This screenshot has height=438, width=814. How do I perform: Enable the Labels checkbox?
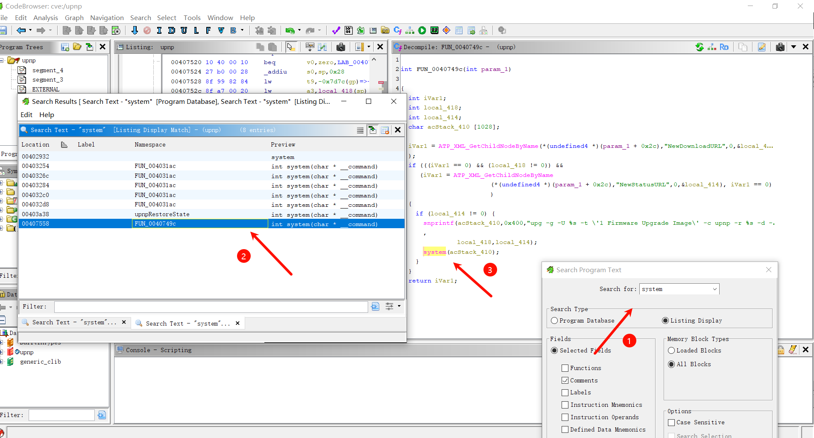click(565, 392)
